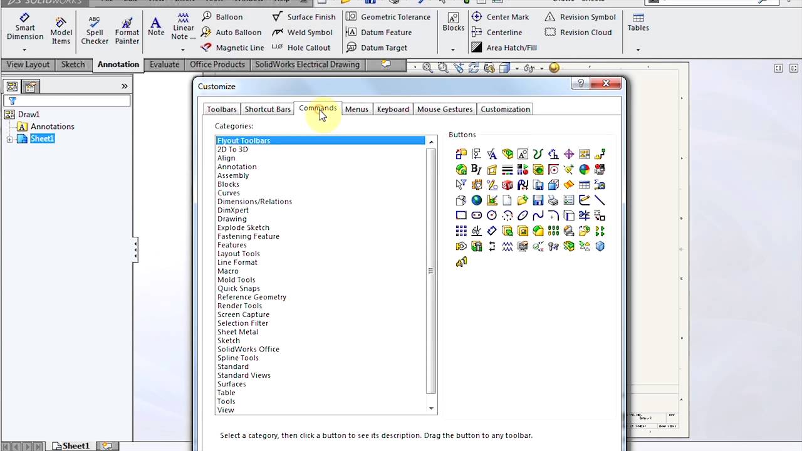Open the Tables dropdown arrow
The image size is (802, 451).
point(638,49)
